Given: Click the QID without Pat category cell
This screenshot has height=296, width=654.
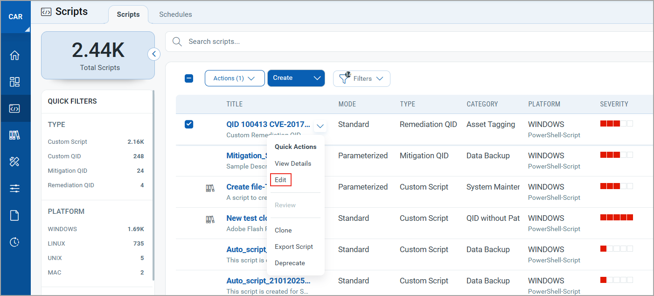Looking at the screenshot, I should tap(493, 218).
